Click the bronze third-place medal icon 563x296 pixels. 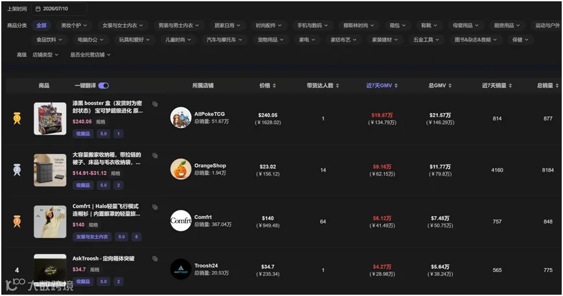(x=17, y=222)
